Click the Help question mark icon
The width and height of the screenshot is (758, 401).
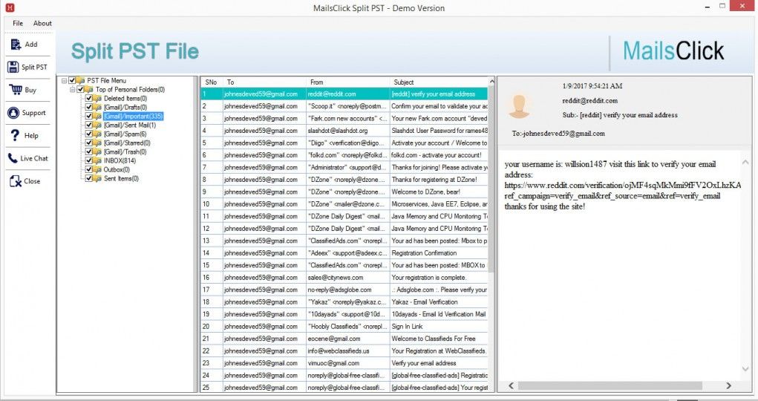[15, 135]
